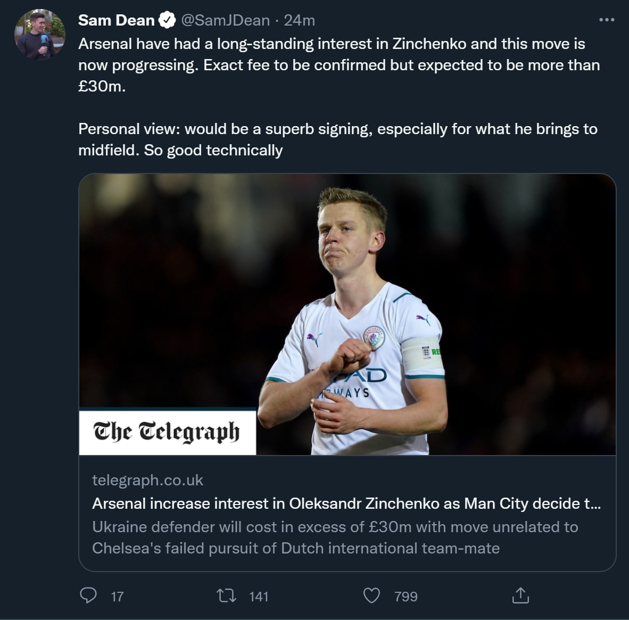Open Sam Dean's profile picture
629x620 pixels.
pos(40,34)
